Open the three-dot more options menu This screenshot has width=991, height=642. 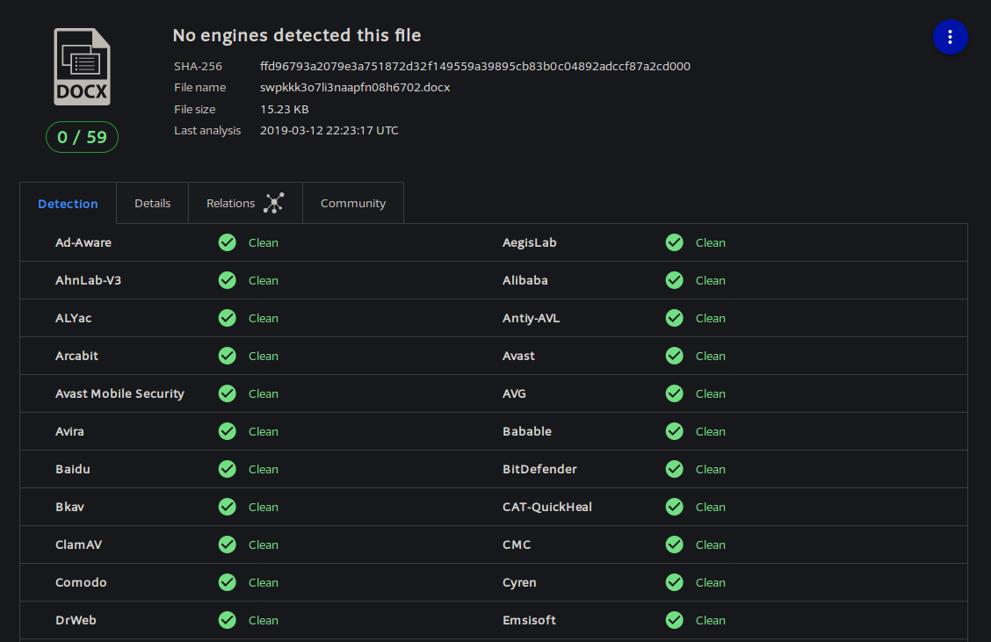950,37
